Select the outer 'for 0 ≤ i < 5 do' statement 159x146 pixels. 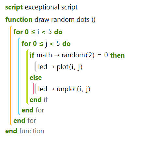pos(38,32)
